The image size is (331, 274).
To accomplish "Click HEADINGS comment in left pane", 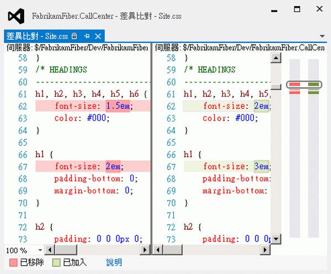I will 68,70.
